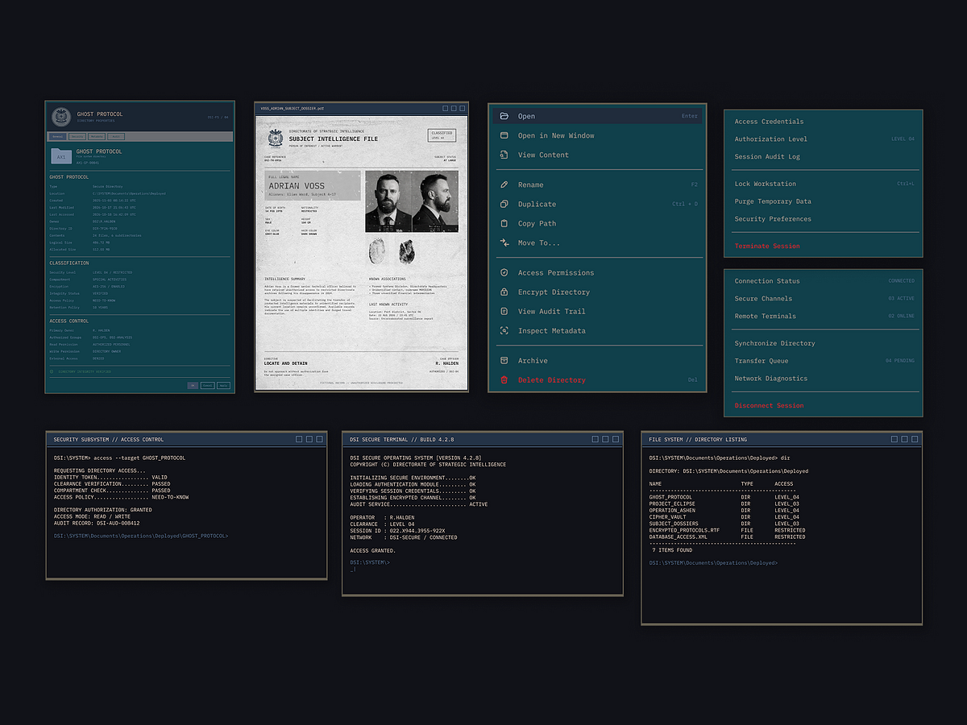Image resolution: width=967 pixels, height=725 pixels.
Task: Click the crest emblem on the Subject Intelligence File
Action: [275, 138]
